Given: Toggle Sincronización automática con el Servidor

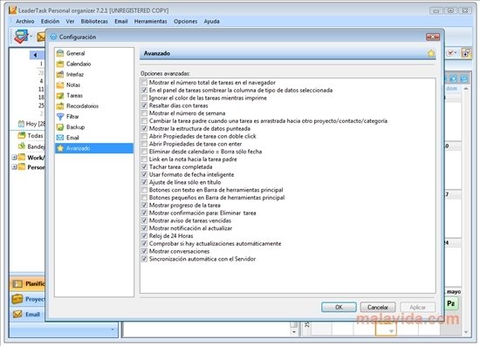Looking at the screenshot, I should (144, 259).
